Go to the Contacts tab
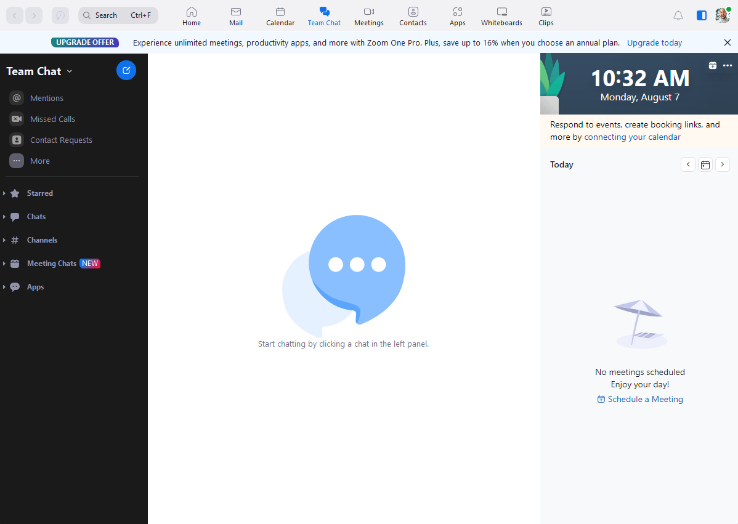 tap(413, 17)
